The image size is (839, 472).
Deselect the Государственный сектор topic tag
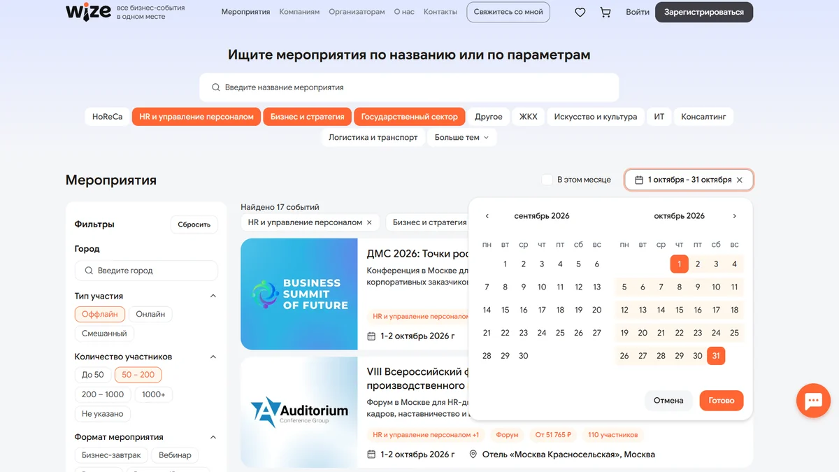(410, 117)
